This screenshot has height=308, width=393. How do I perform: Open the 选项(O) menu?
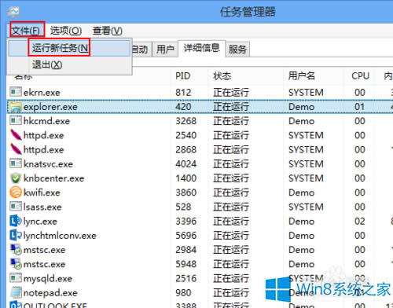(x=66, y=31)
